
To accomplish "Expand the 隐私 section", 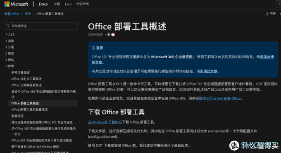I will click(x=10, y=60).
